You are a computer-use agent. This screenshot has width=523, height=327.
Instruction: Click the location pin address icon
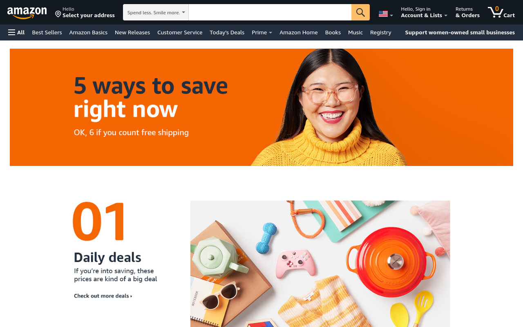(58, 14)
